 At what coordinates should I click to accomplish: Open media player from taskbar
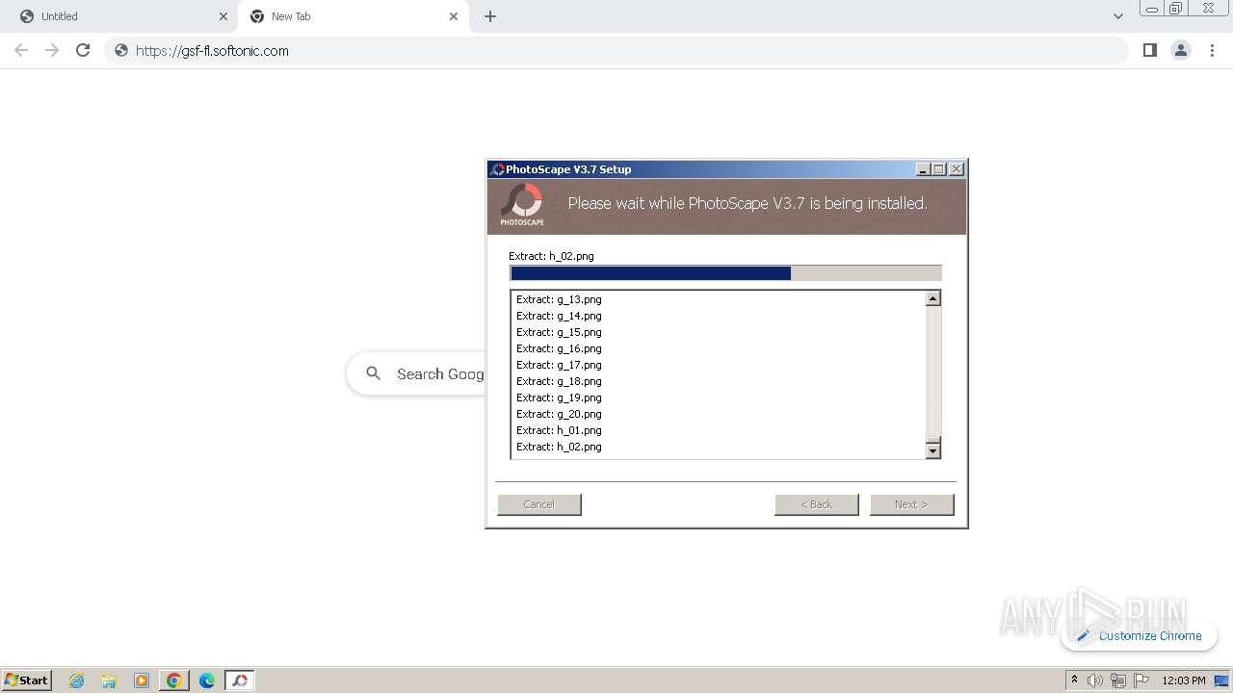pyautogui.click(x=142, y=680)
